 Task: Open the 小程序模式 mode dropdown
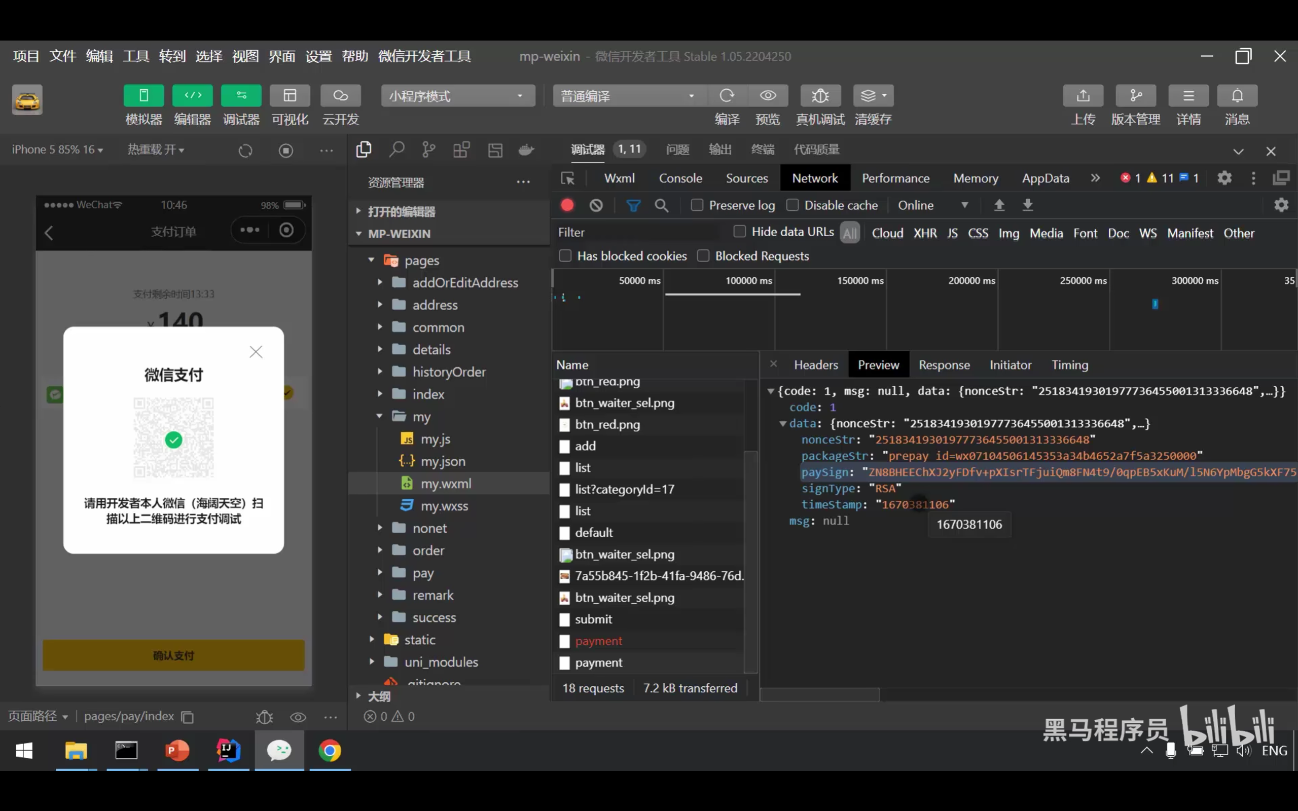(457, 96)
